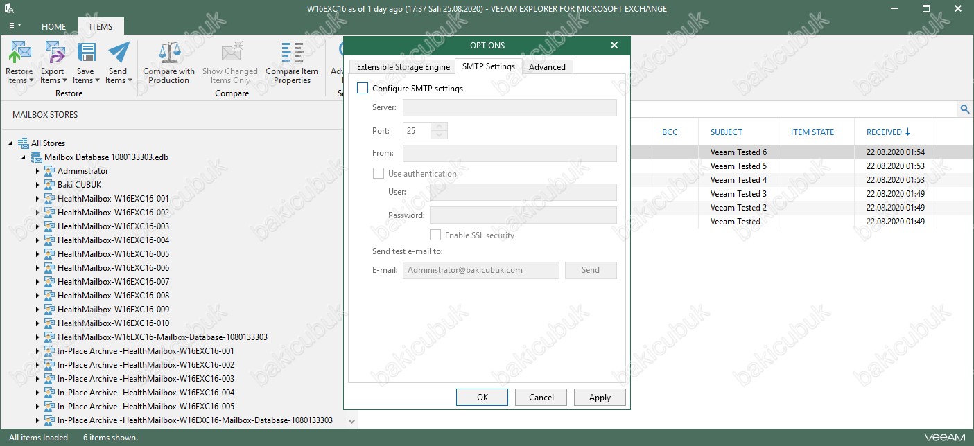Sort by the BCC column header
This screenshot has height=446, width=974.
coord(670,132)
